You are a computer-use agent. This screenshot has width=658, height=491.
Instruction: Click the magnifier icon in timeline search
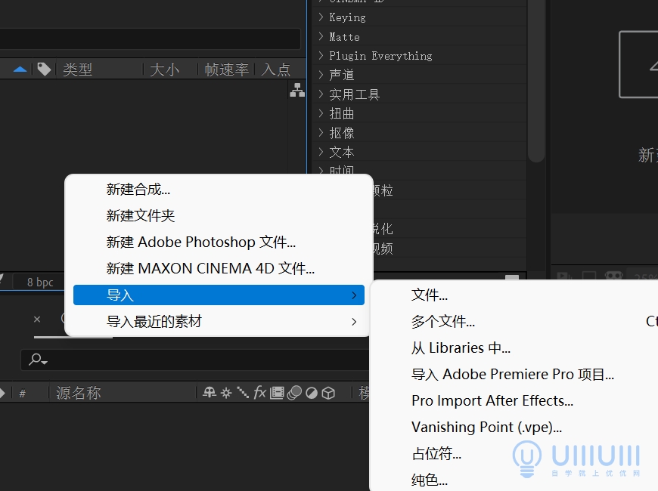[38, 360]
